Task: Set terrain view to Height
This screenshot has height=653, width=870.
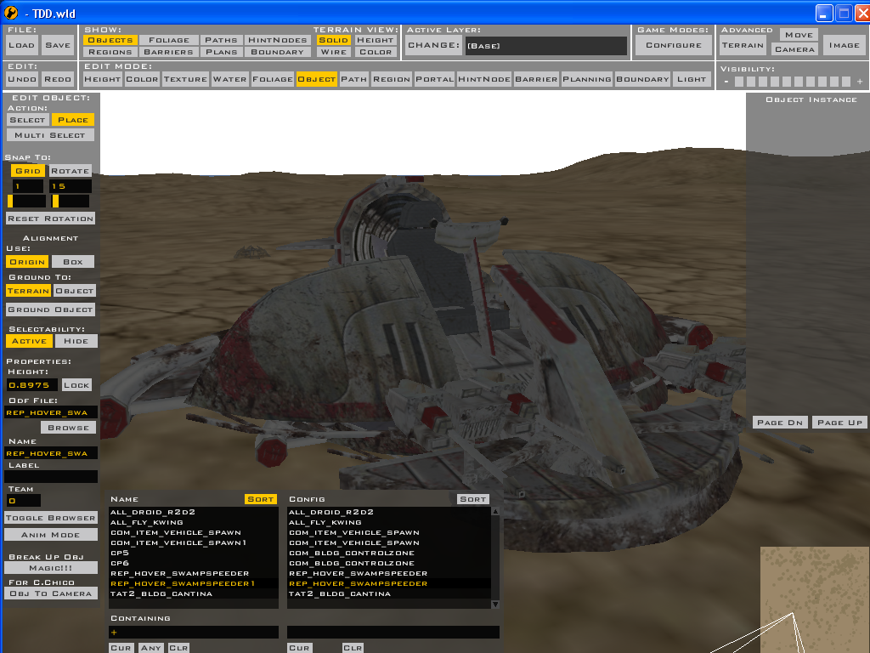Action: (x=375, y=40)
